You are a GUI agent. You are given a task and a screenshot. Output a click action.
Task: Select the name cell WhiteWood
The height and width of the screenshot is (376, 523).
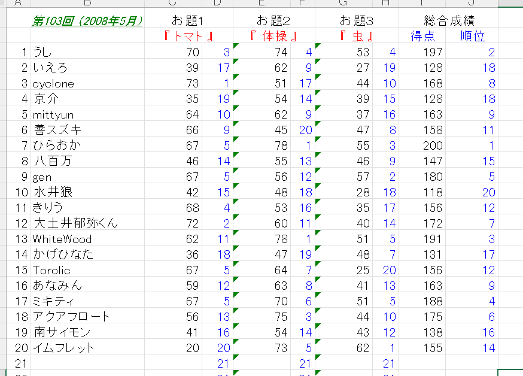[87, 239]
